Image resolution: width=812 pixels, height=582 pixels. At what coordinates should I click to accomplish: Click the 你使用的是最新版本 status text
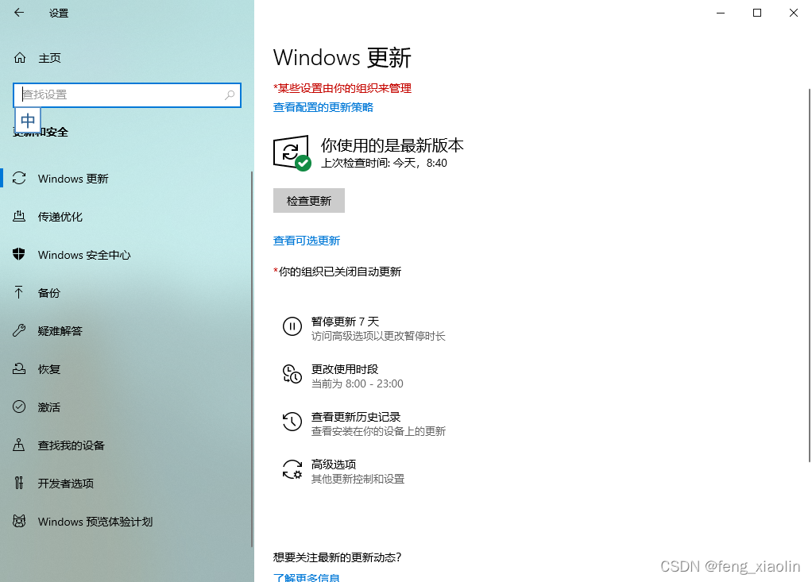click(392, 145)
